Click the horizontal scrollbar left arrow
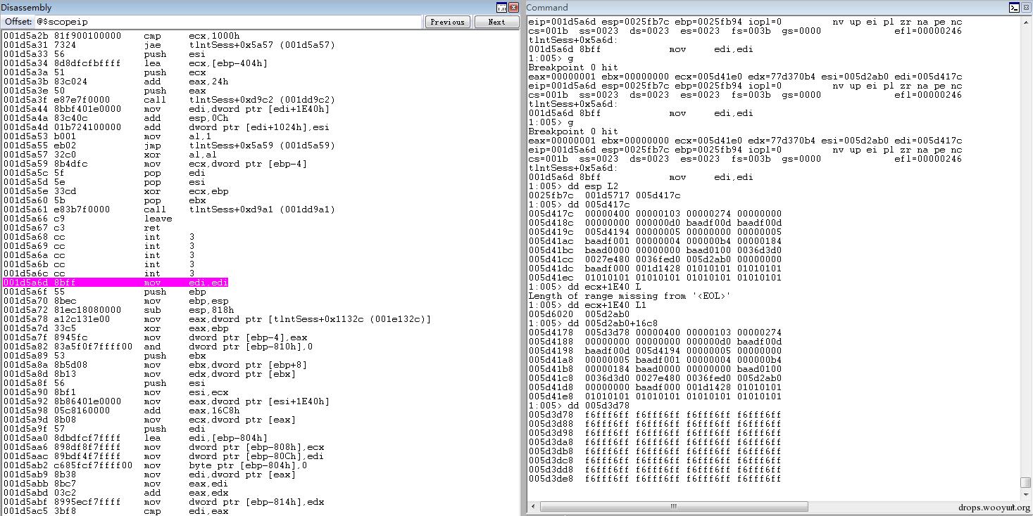This screenshot has height=516, width=1033. [x=534, y=506]
